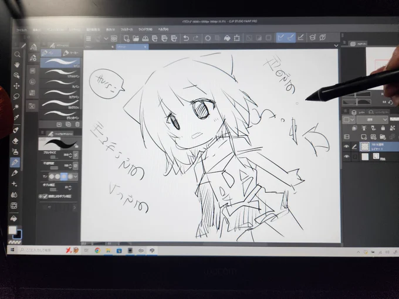This screenshot has height=299, width=399.
Task: Open the File menu
Action: click(21, 30)
